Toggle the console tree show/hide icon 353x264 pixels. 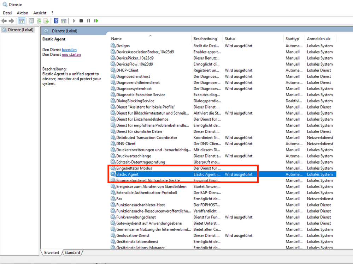point(22,21)
